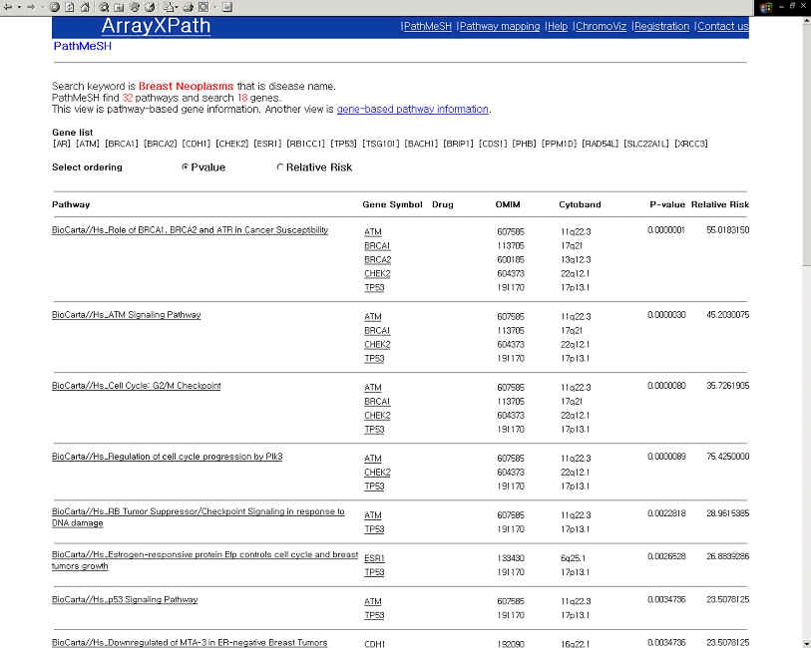Click TP53 gene symbol in the p53 Signaling row

point(374,615)
